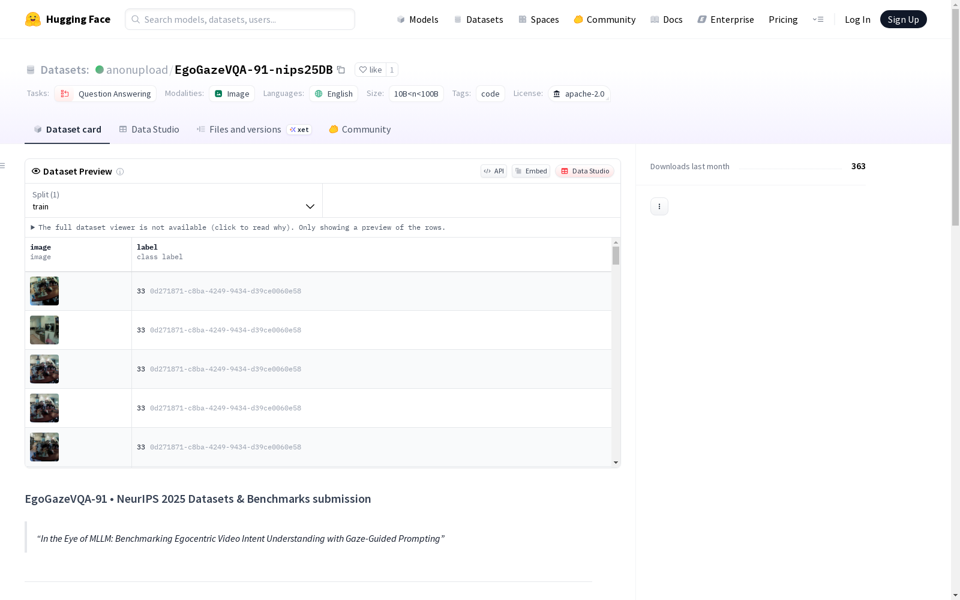Switch to Files and versions tab
Screen dimensions: 960x600
pyautogui.click(x=254, y=130)
